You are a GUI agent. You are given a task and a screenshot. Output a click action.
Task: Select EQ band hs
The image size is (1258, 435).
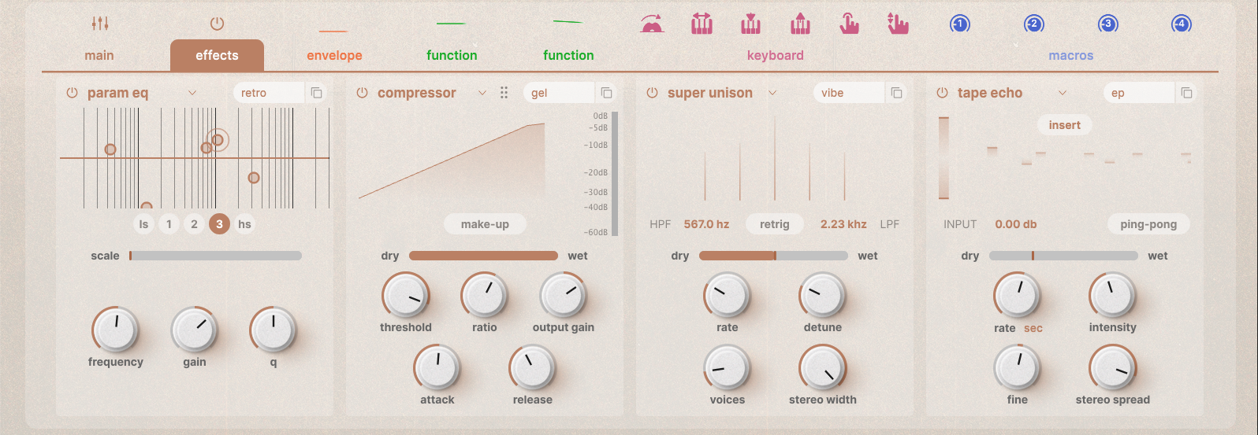click(x=244, y=224)
